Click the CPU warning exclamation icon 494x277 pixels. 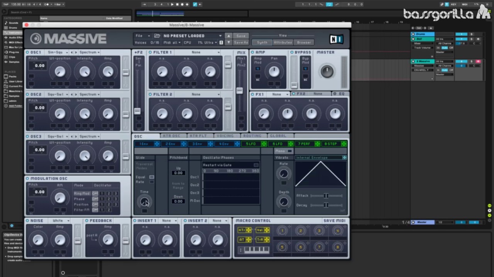221,42
